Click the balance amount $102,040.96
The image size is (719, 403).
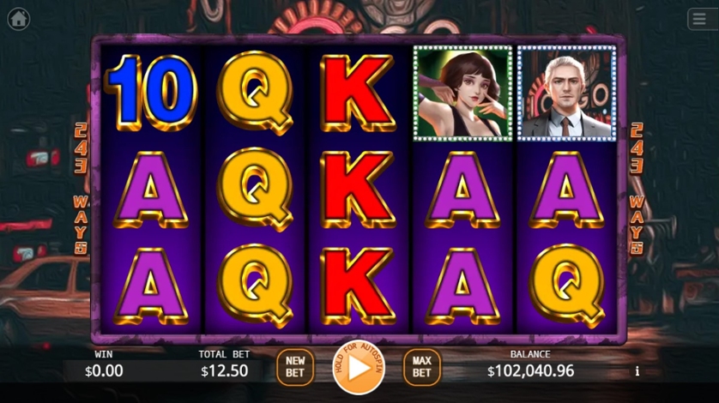click(x=530, y=371)
